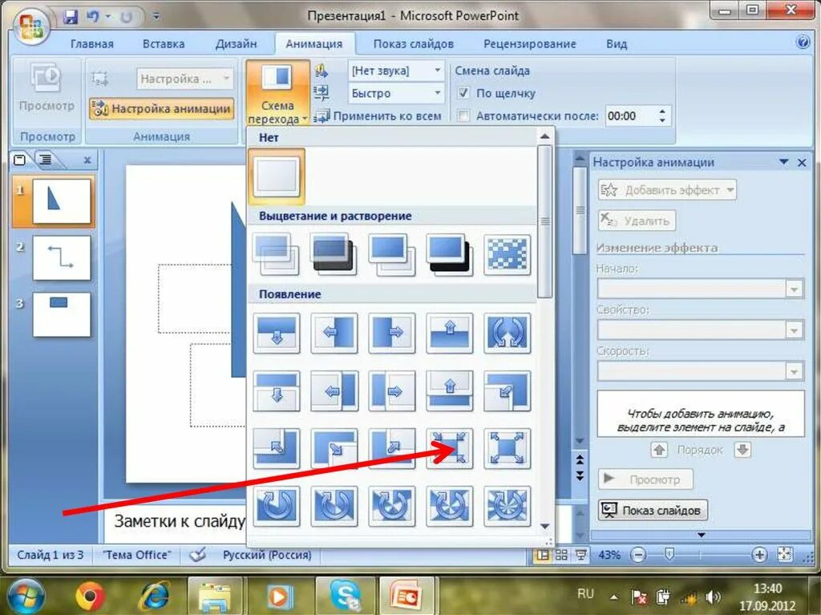Click Настройка анимации button
Screen dimensions: 821x615
pyautogui.click(x=161, y=109)
